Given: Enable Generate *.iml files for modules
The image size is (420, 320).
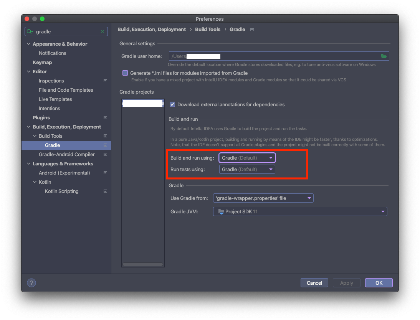Looking at the screenshot, I should 125,73.
